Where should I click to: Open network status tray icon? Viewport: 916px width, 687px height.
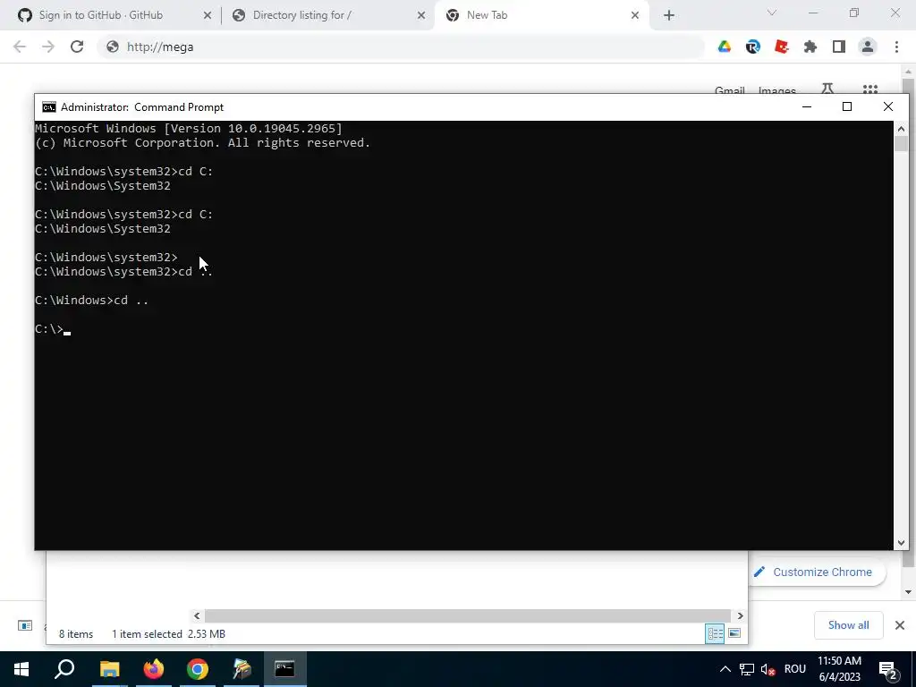click(x=747, y=669)
